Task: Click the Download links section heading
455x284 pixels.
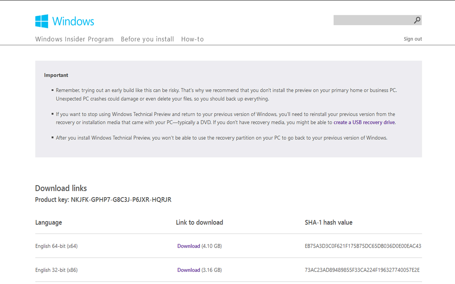Action: click(x=61, y=188)
